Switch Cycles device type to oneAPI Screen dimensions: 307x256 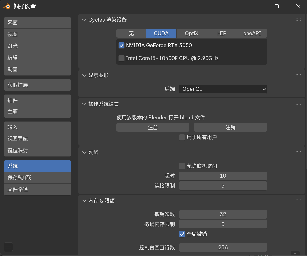pyautogui.click(x=252, y=33)
